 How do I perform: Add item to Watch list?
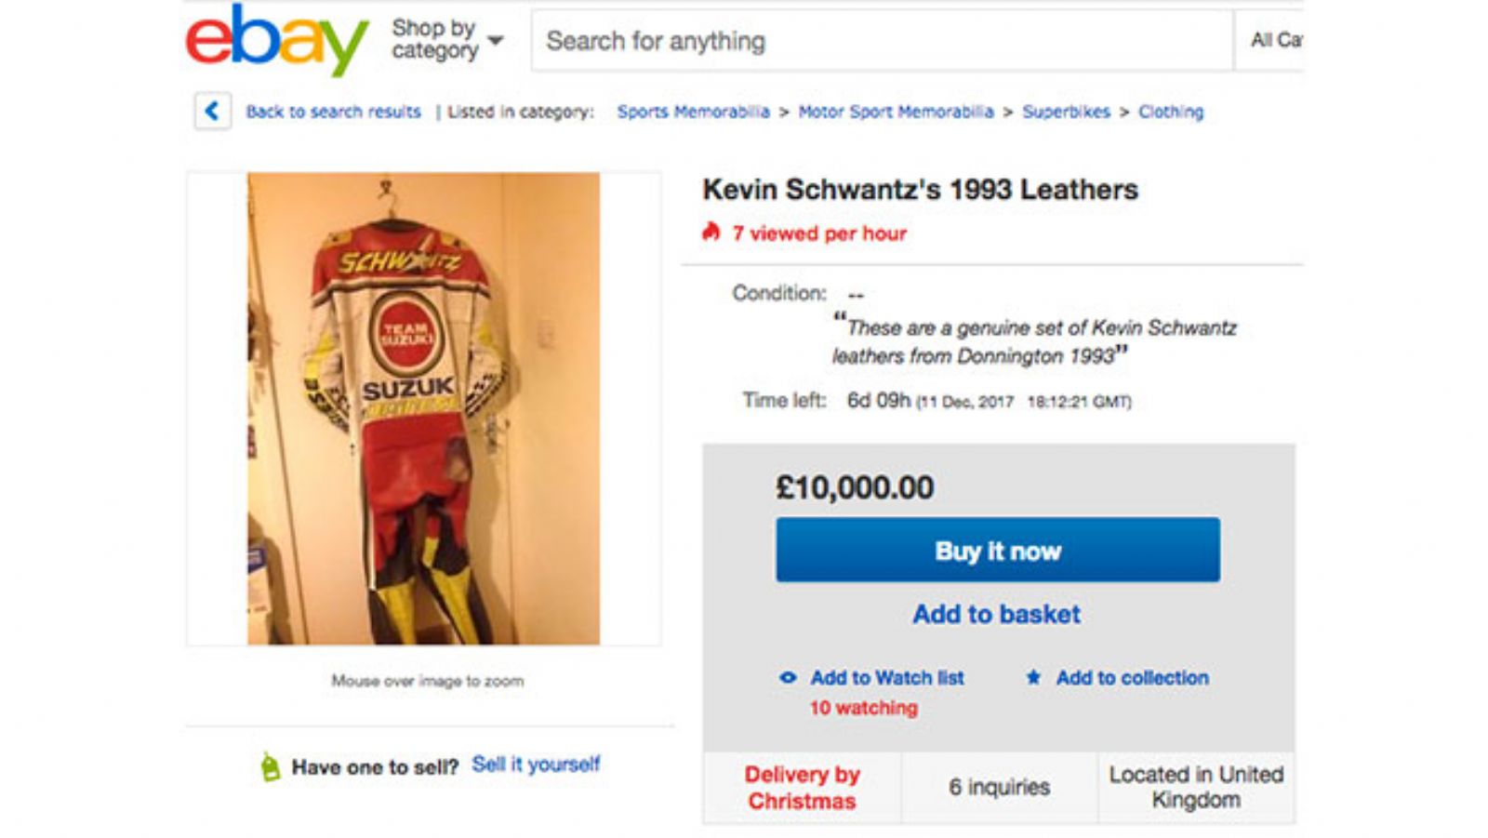886,678
